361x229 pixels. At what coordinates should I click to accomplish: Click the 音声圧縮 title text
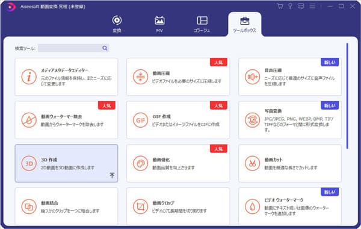(x=273, y=71)
